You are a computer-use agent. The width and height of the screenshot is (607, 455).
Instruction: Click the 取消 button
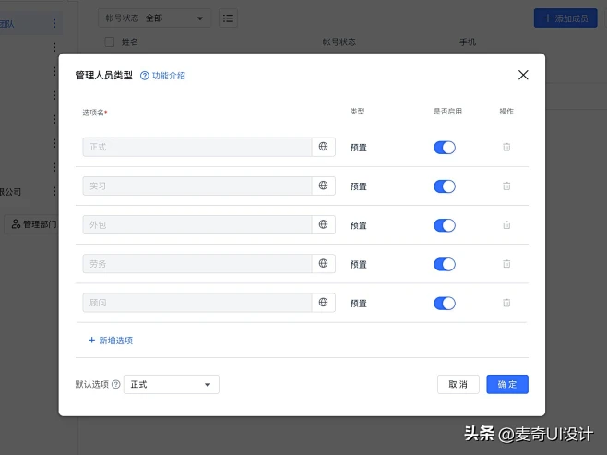click(x=458, y=384)
